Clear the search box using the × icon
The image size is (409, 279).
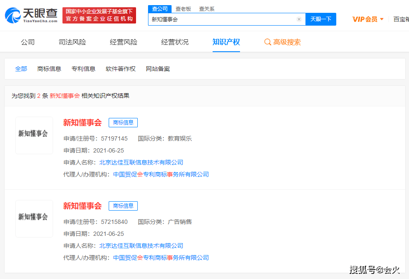(299, 19)
